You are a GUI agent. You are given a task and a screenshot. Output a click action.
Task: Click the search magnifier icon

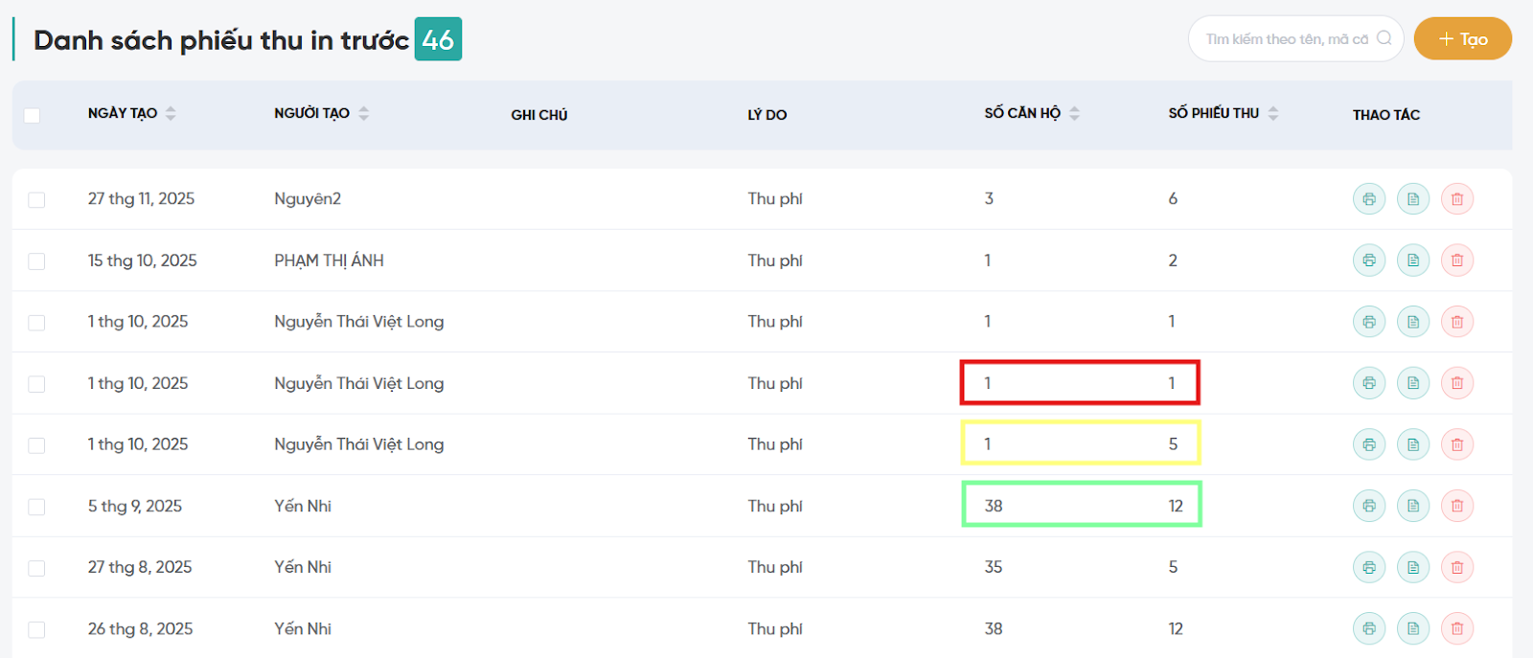(1384, 38)
